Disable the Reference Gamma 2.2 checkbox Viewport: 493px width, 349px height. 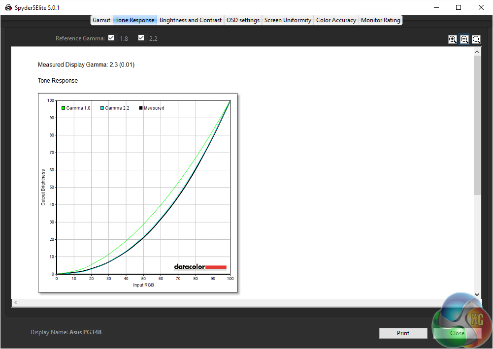tap(141, 38)
